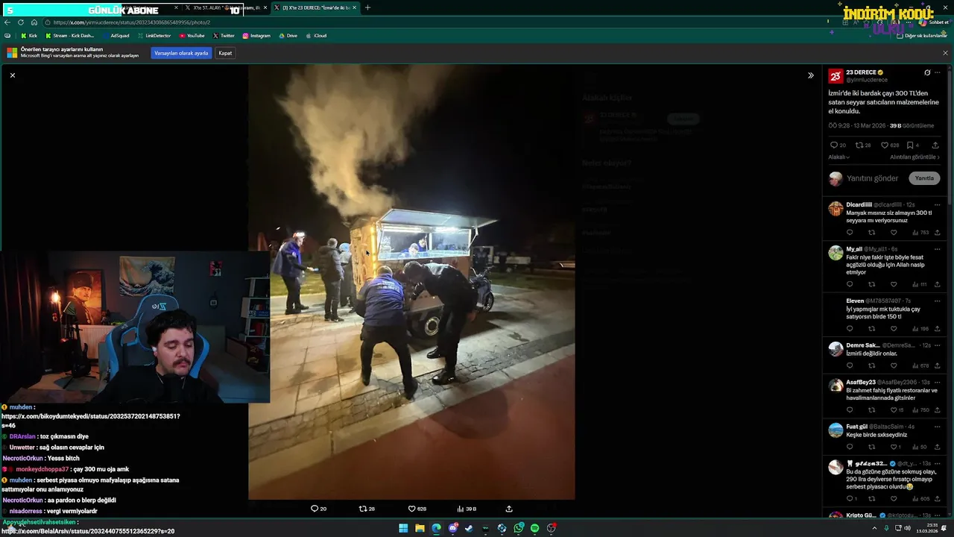Repost Dicardiiiii's reply

[x=871, y=233]
